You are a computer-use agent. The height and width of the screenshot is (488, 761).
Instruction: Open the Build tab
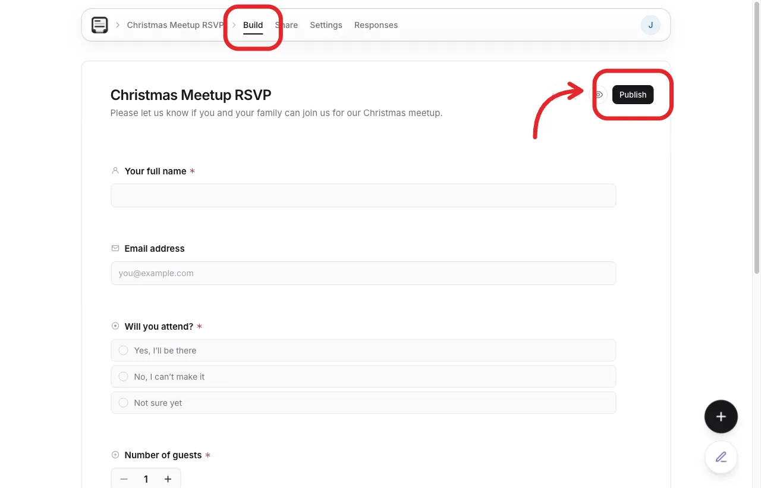(x=253, y=25)
